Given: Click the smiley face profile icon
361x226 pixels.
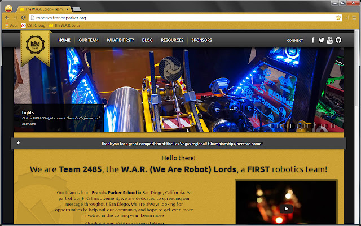Looking at the screenshot, I should (8, 9).
